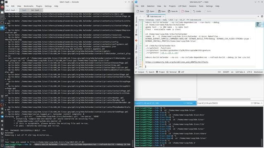
Task: Click the volume icon in left panel tray
Action: point(2,121)
